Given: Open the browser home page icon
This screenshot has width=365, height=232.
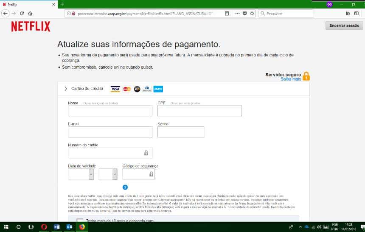Looking at the screenshot, I should pyautogui.click(x=30, y=14).
